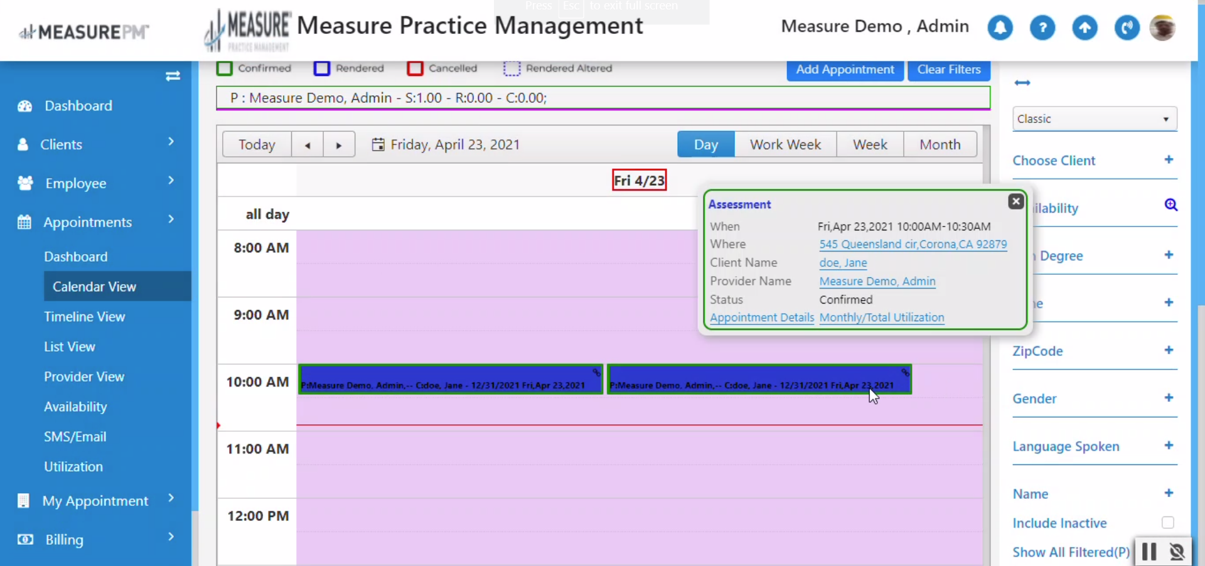Click the Dashboard palette icon in sidebar

point(24,106)
